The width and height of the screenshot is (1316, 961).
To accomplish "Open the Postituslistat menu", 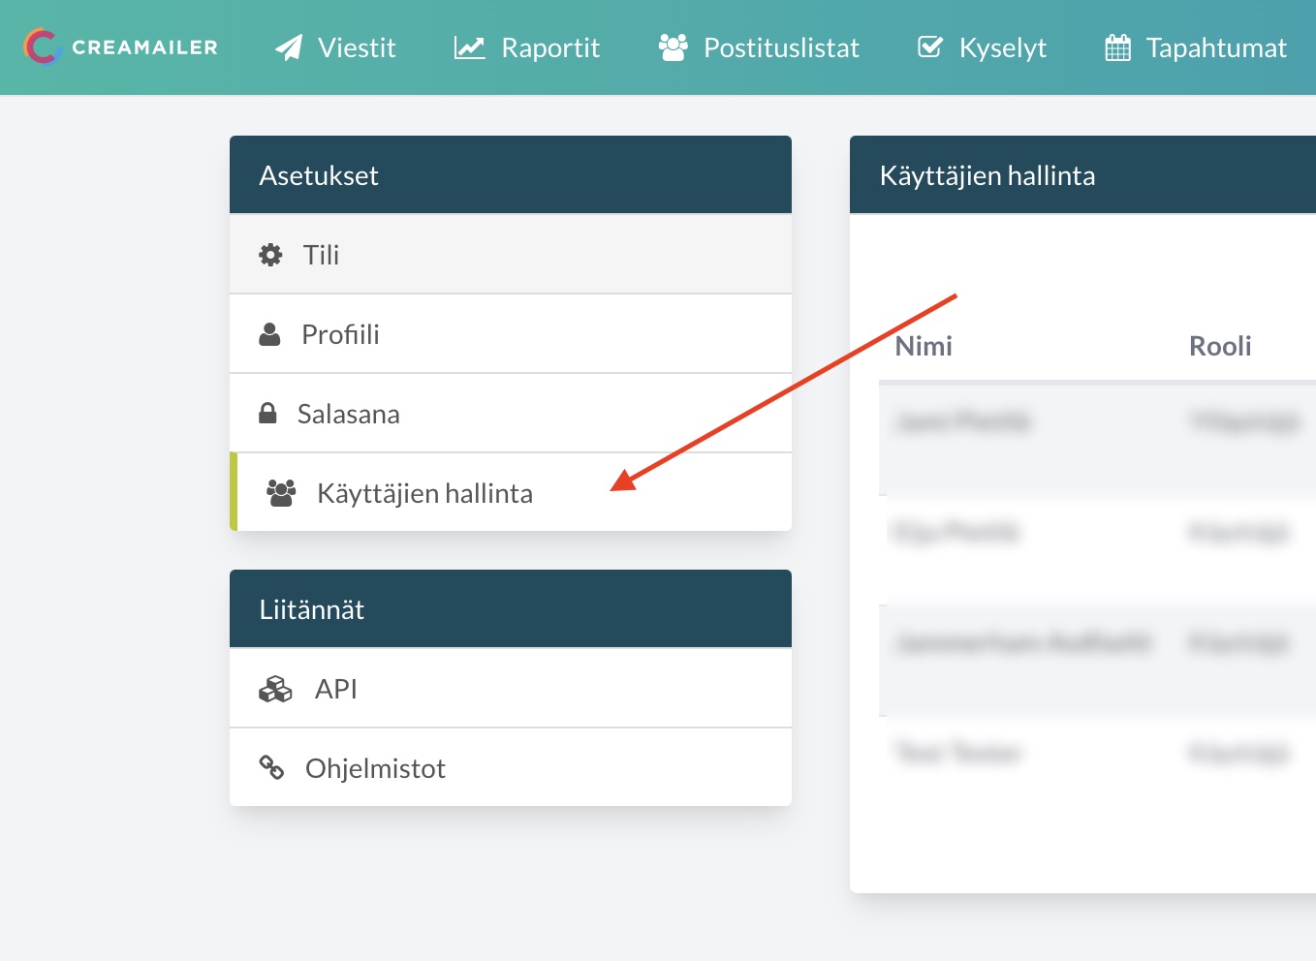I will (759, 47).
